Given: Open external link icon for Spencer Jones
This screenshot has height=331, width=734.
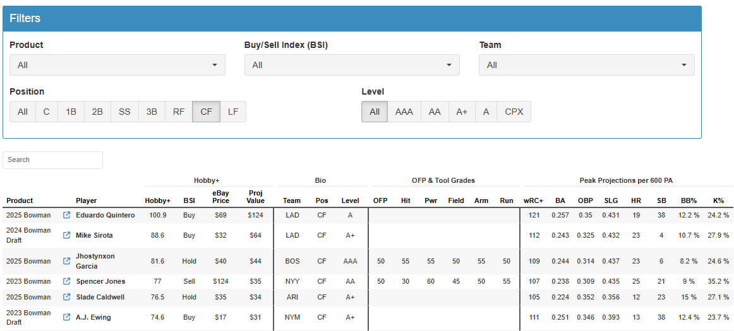Looking at the screenshot, I should click(x=66, y=281).
